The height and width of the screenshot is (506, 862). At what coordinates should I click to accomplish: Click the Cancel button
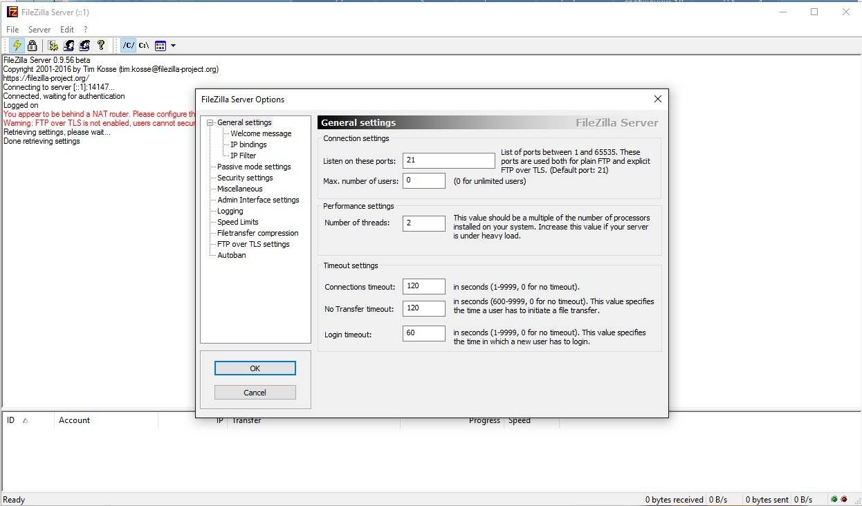[255, 393]
